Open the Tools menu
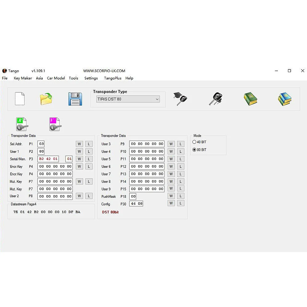 coord(73,78)
